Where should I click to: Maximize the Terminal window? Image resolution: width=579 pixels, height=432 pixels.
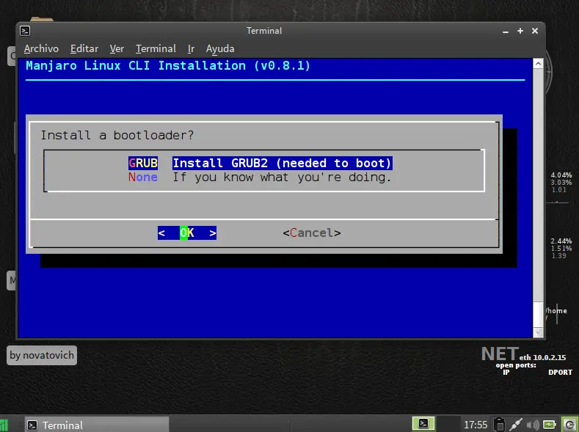tap(520, 31)
